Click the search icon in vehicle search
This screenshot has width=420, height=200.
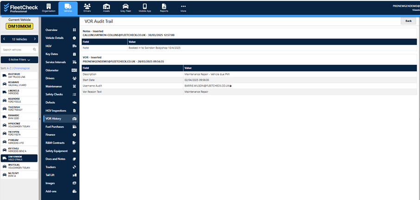(x=34, y=50)
